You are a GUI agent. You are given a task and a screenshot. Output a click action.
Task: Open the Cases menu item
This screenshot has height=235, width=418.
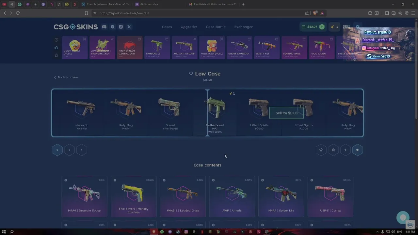coord(167,27)
